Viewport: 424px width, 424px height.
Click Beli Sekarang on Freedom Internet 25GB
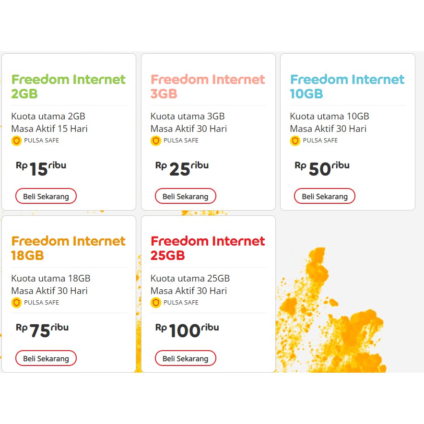(185, 358)
